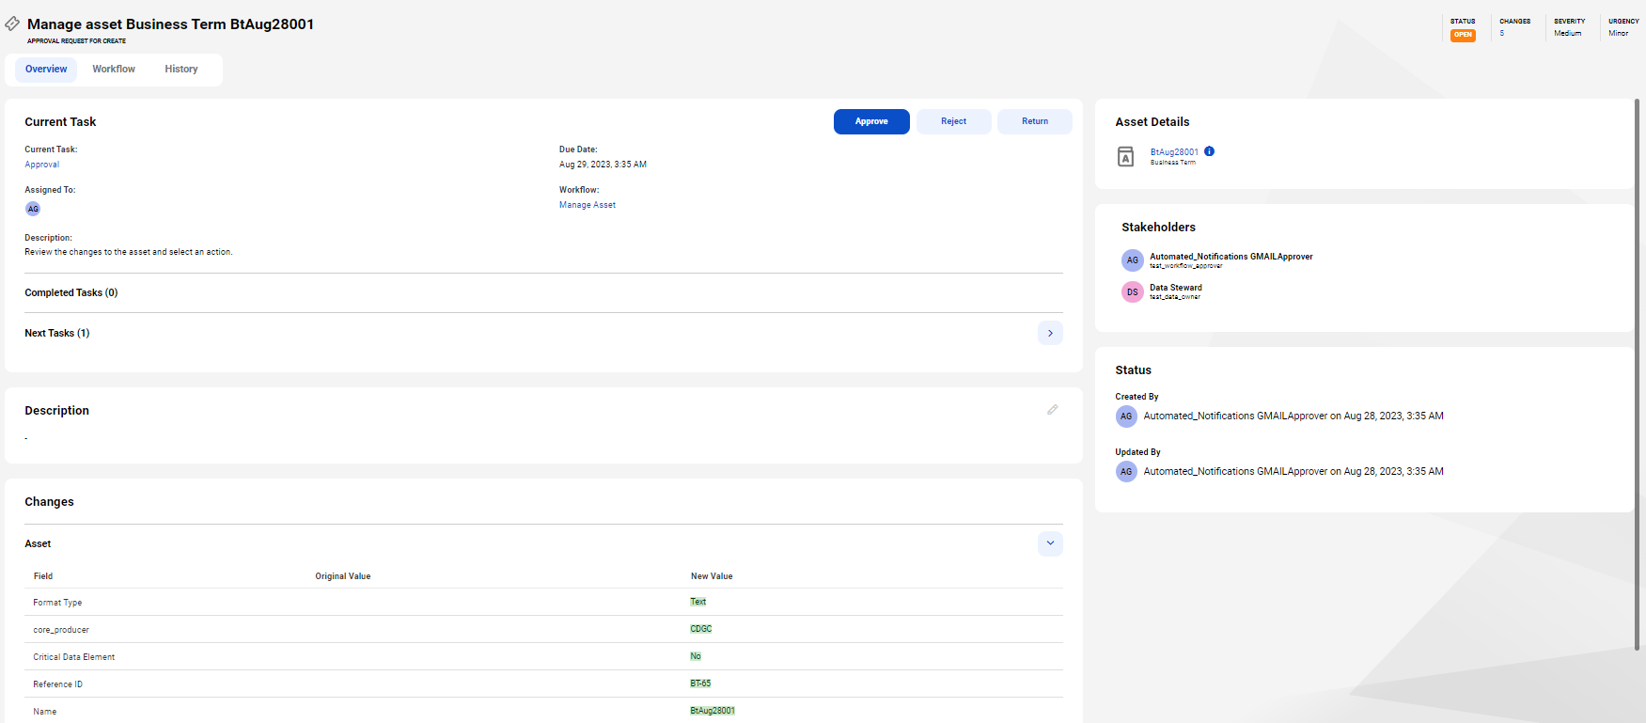Click the Critical Data Element field row
This screenshot has width=1646, height=723.
tap(543, 657)
